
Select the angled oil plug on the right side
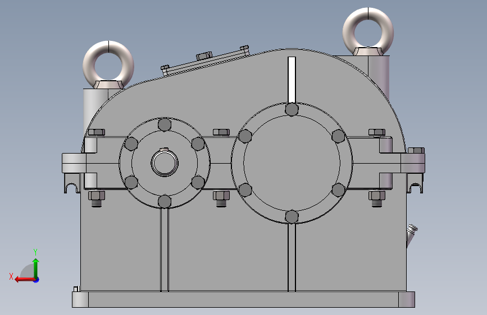tap(412, 235)
